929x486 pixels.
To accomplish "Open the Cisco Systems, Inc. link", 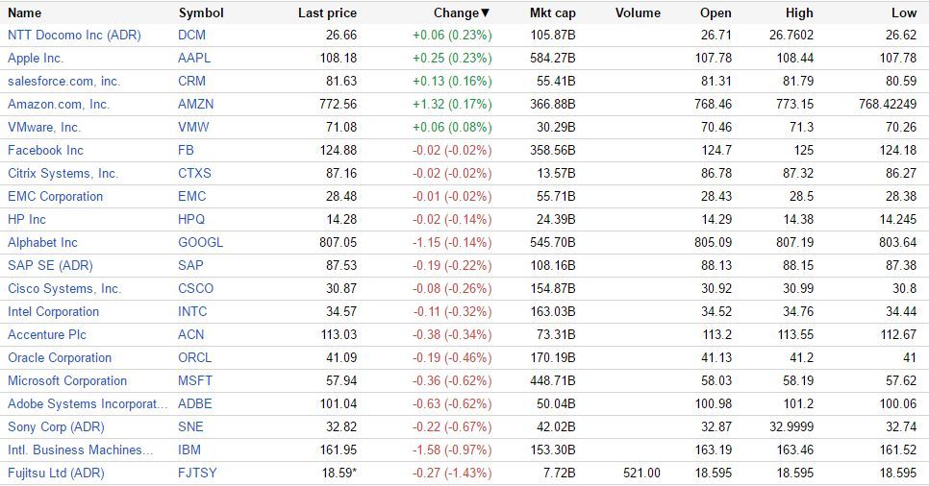I will click(x=64, y=288).
